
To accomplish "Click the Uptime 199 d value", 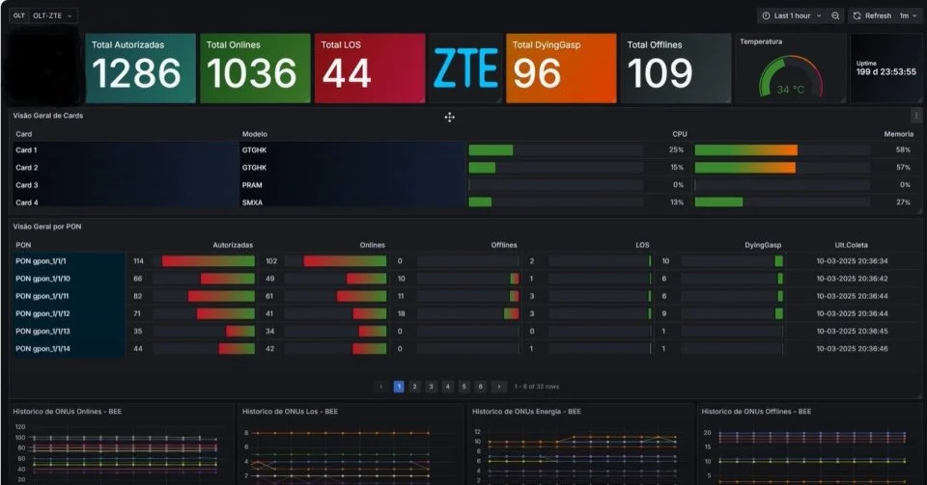I will pyautogui.click(x=885, y=71).
